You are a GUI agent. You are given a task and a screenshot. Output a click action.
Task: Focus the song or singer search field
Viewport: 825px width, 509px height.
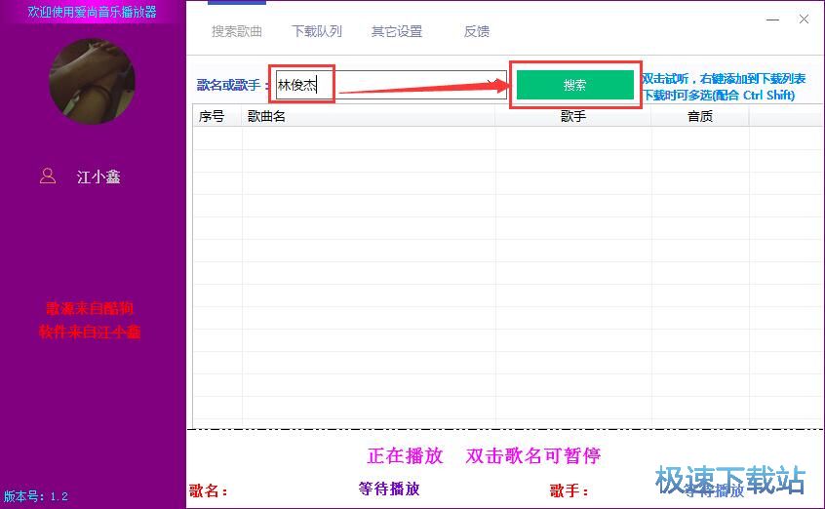click(391, 85)
